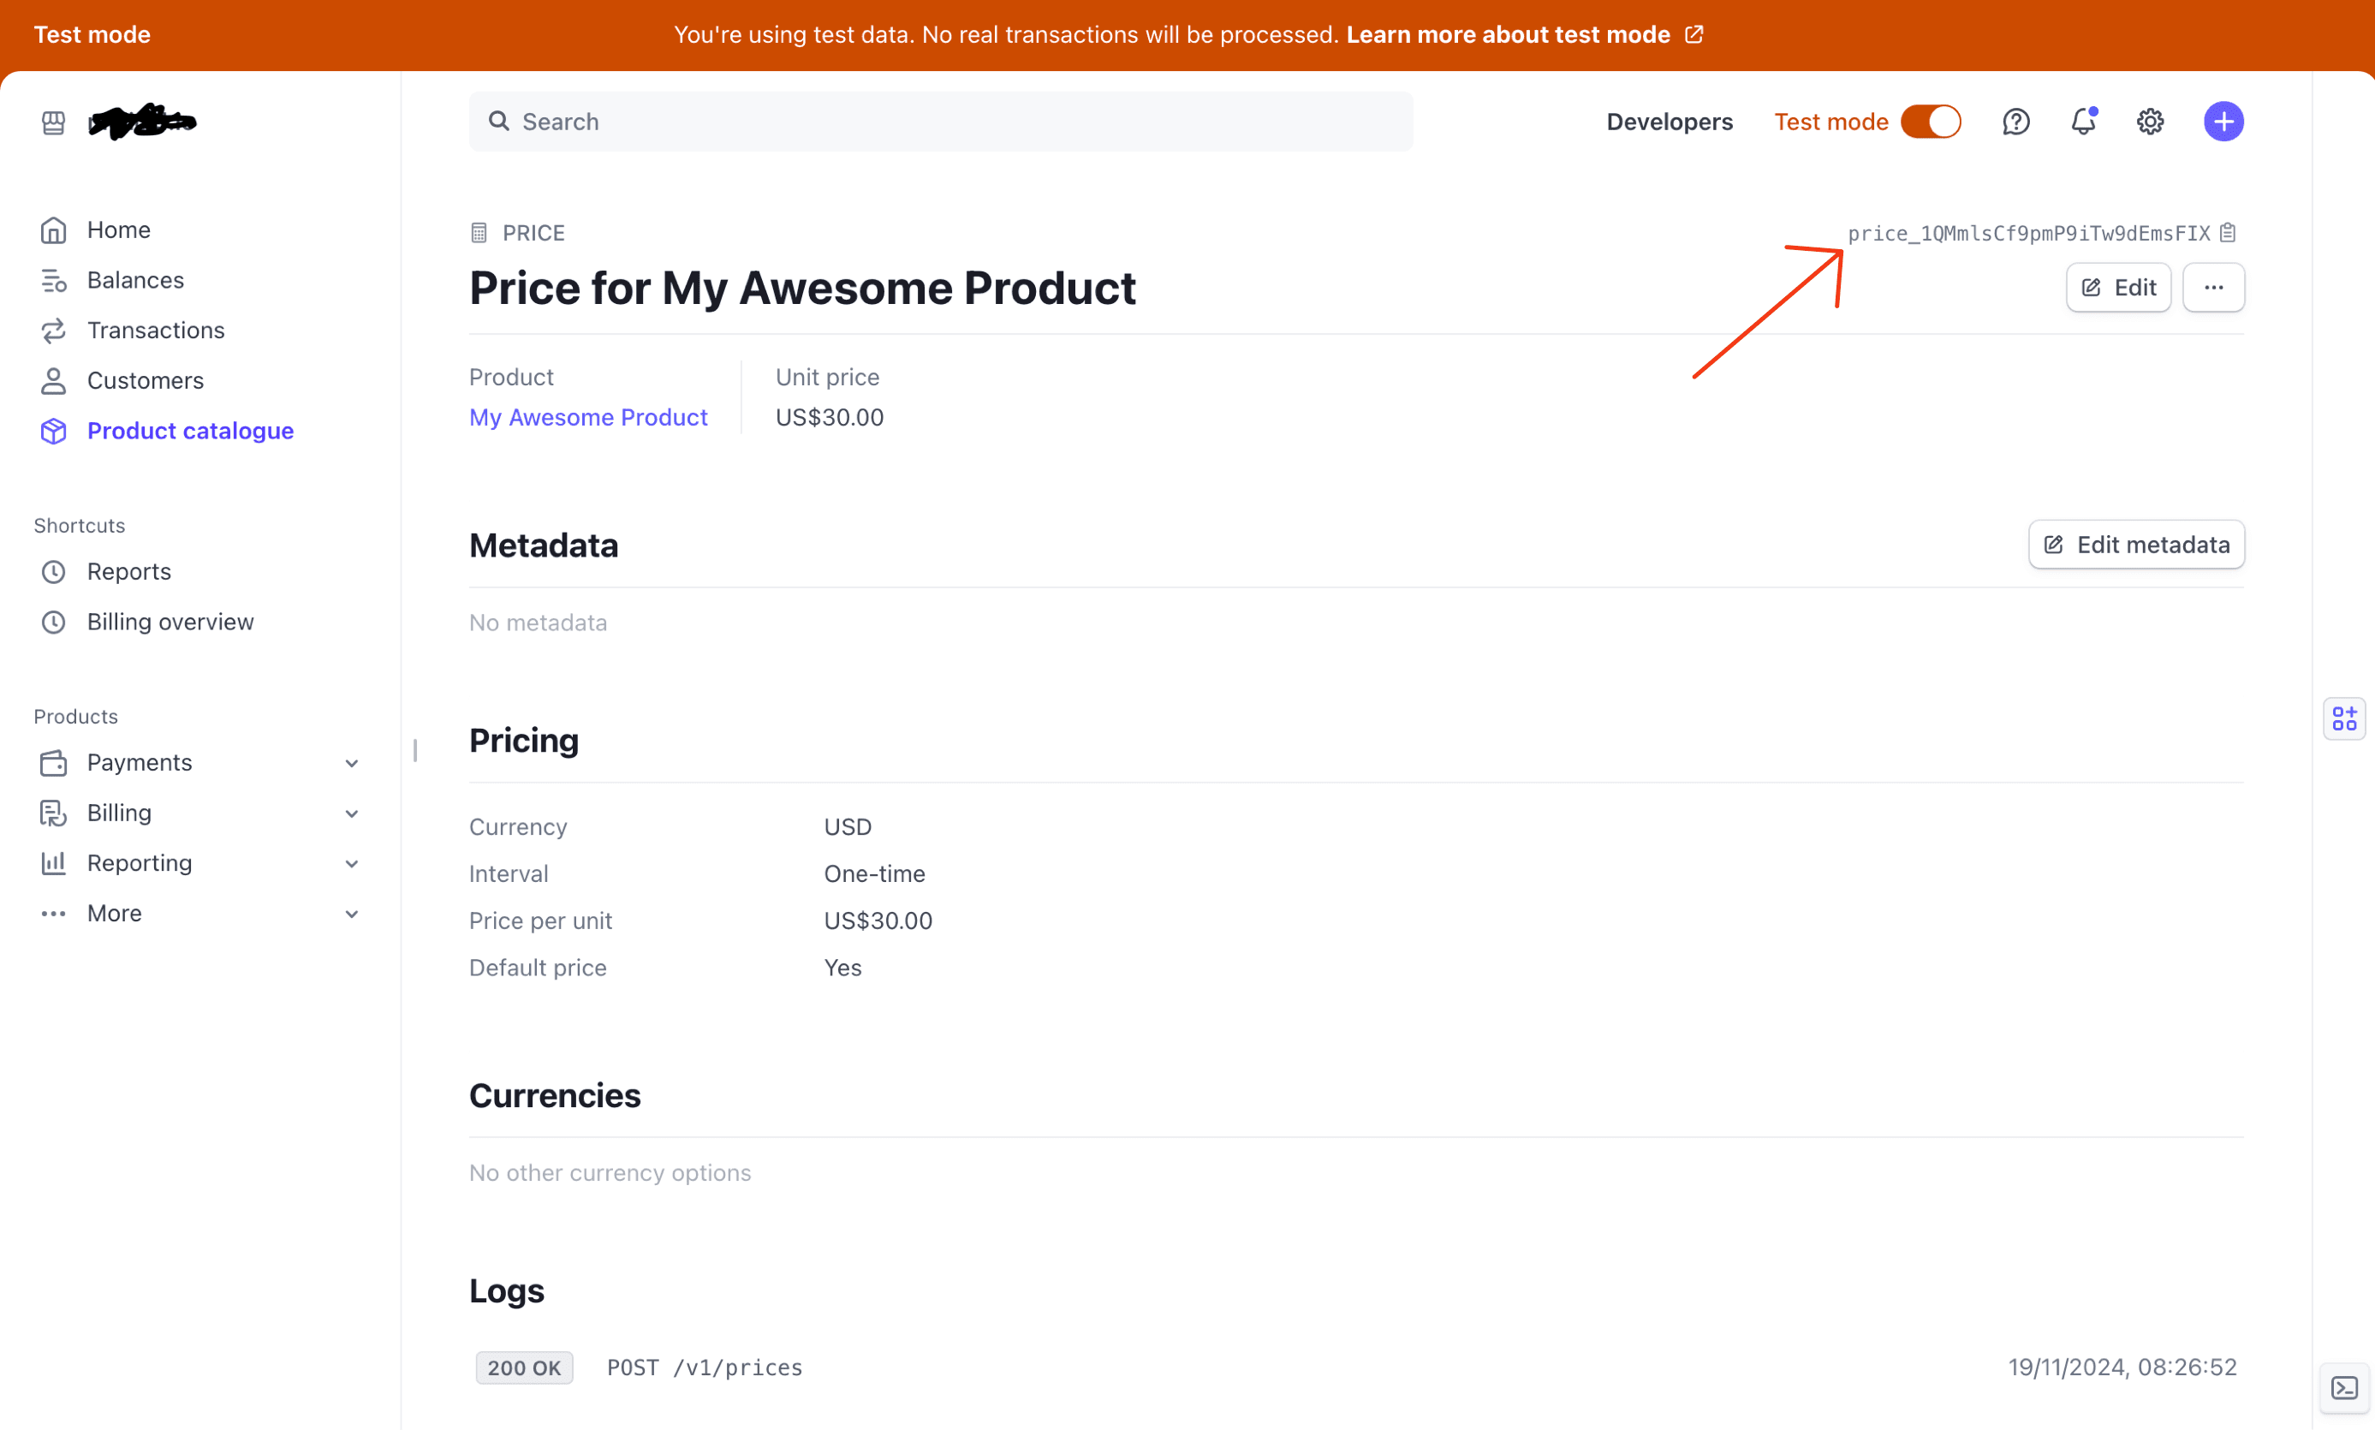The width and height of the screenshot is (2375, 1430).
Task: Open the My Awesome Product link
Action: coord(587,417)
